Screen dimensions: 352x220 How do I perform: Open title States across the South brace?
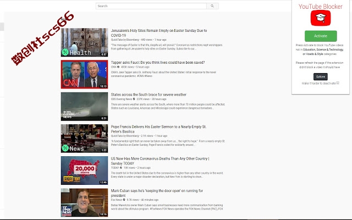point(148,95)
